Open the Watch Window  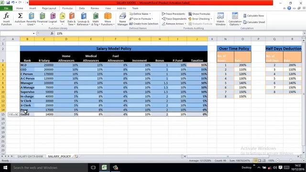[220, 19]
